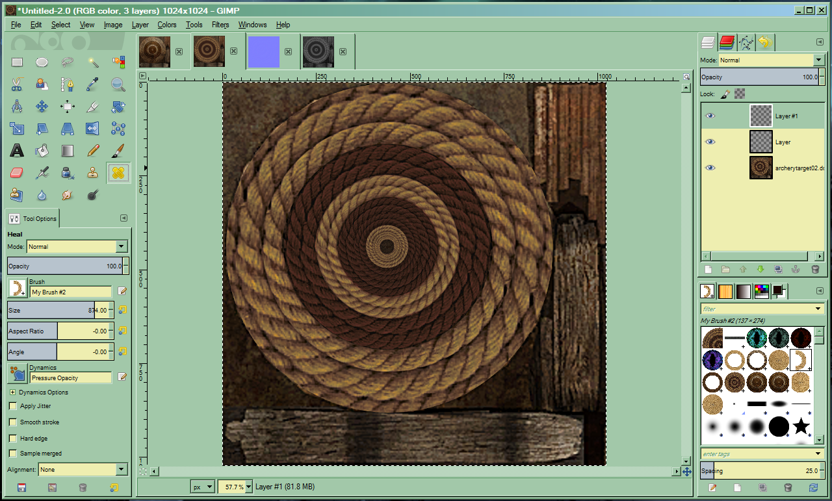This screenshot has width=832, height=501.
Task: Delete the selected brush
Action: pos(789,487)
